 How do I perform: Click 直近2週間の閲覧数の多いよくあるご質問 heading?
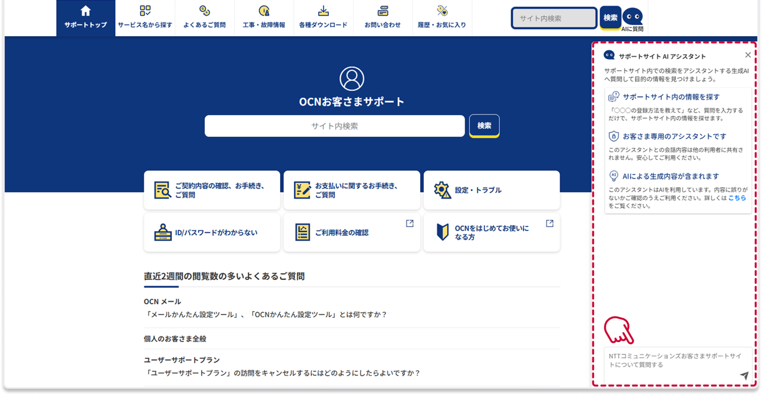click(224, 276)
